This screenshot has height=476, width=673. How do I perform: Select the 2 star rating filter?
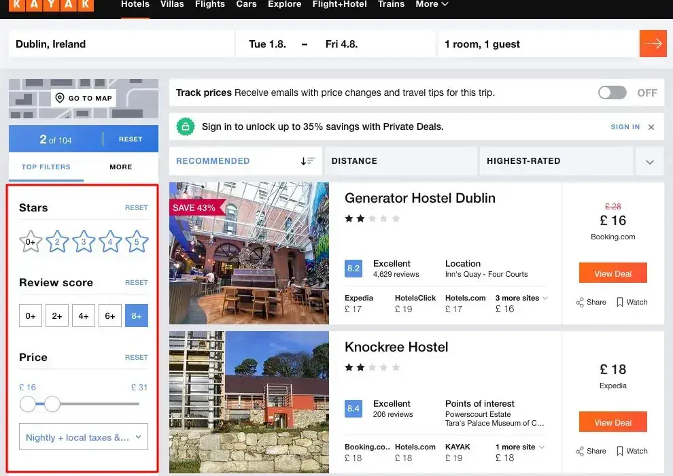click(57, 241)
